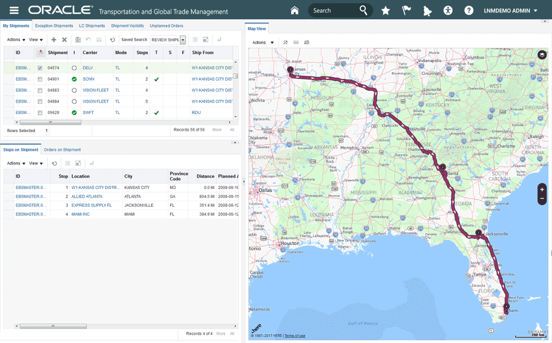The height and width of the screenshot is (343, 552).
Task: Click the accessibility icon in header
Action: (448, 11)
